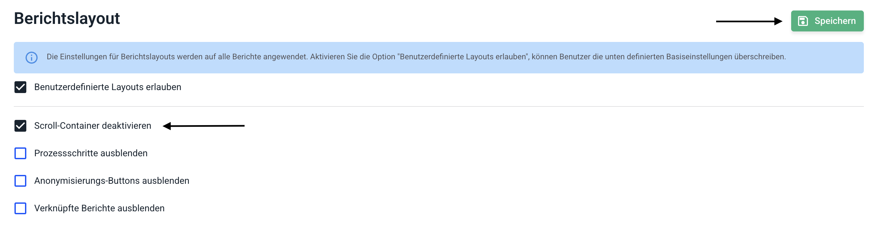The height and width of the screenshot is (228, 877).
Task: Click the arrow pointing at Scroll-Container deaktivieren
Action: [204, 126]
